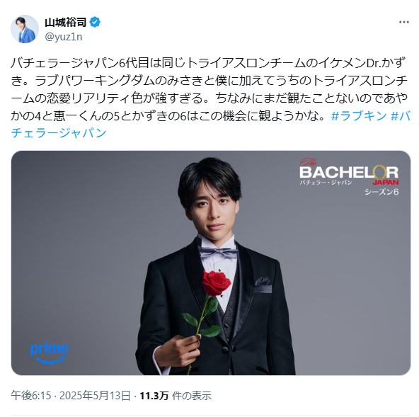
Task: Click The Bachelor Japan logo
Action: point(349,173)
